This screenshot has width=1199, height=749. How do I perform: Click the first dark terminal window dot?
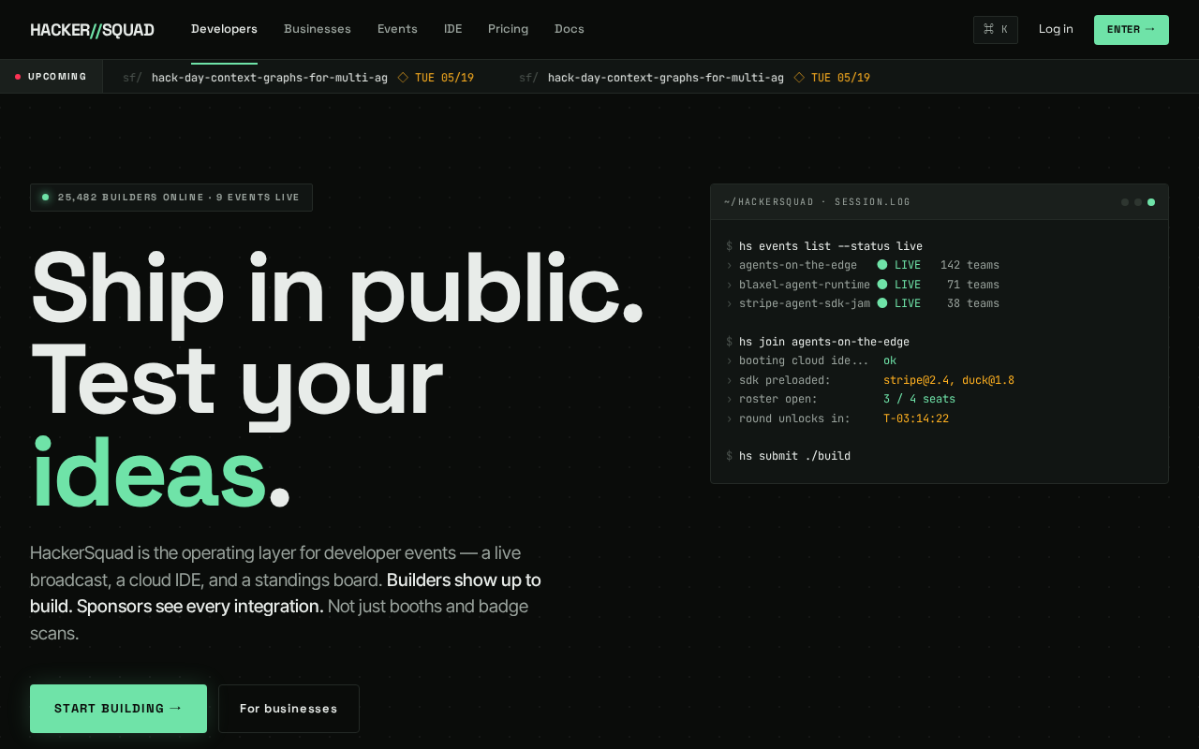click(x=1125, y=202)
